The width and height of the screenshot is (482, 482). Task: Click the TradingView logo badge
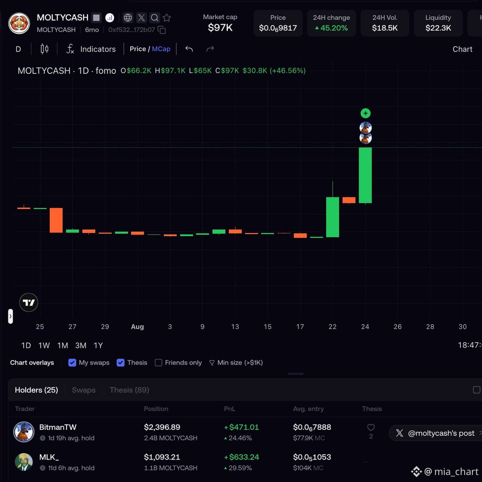point(29,302)
